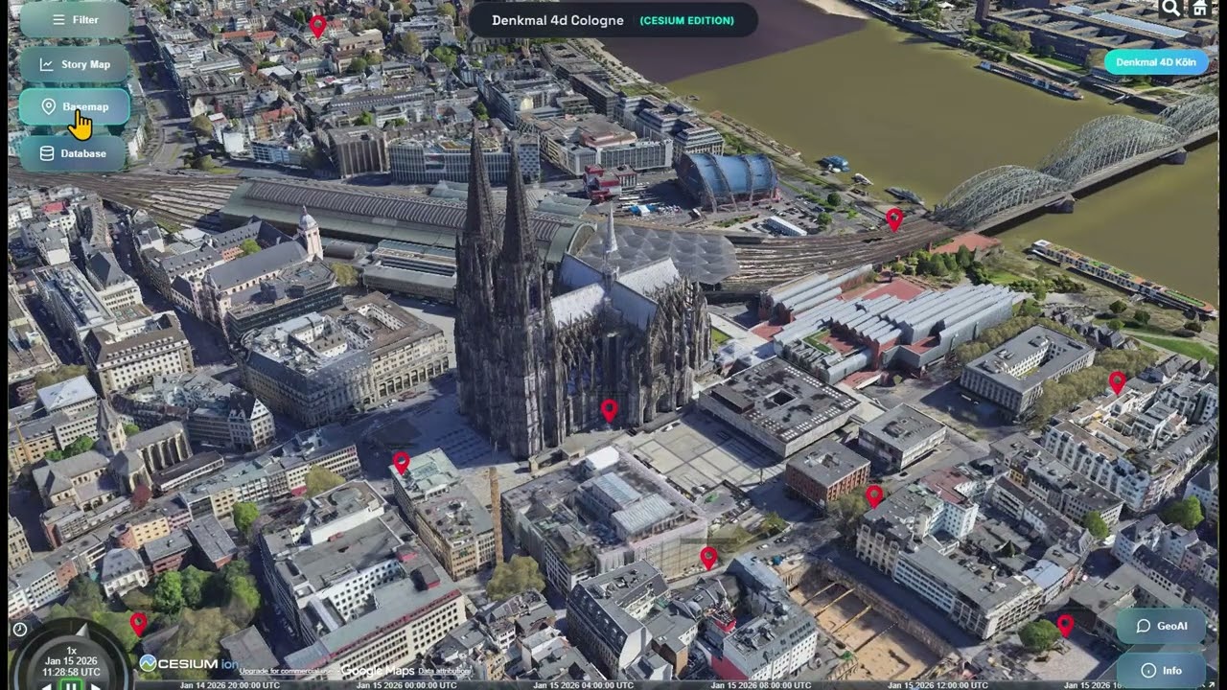Open the Story Map panel
Screen dimensions: 1227x690
[x=75, y=64]
